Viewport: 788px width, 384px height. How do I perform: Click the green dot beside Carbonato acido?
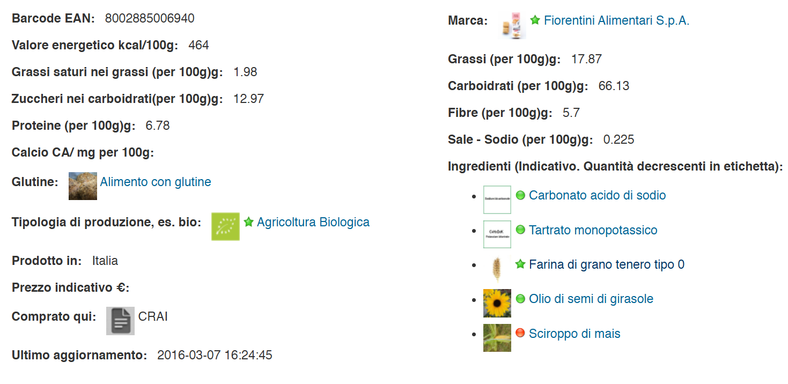point(520,195)
